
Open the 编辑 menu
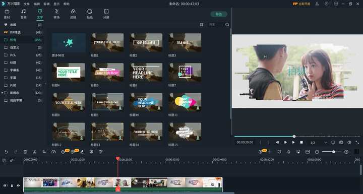[x=37, y=4]
